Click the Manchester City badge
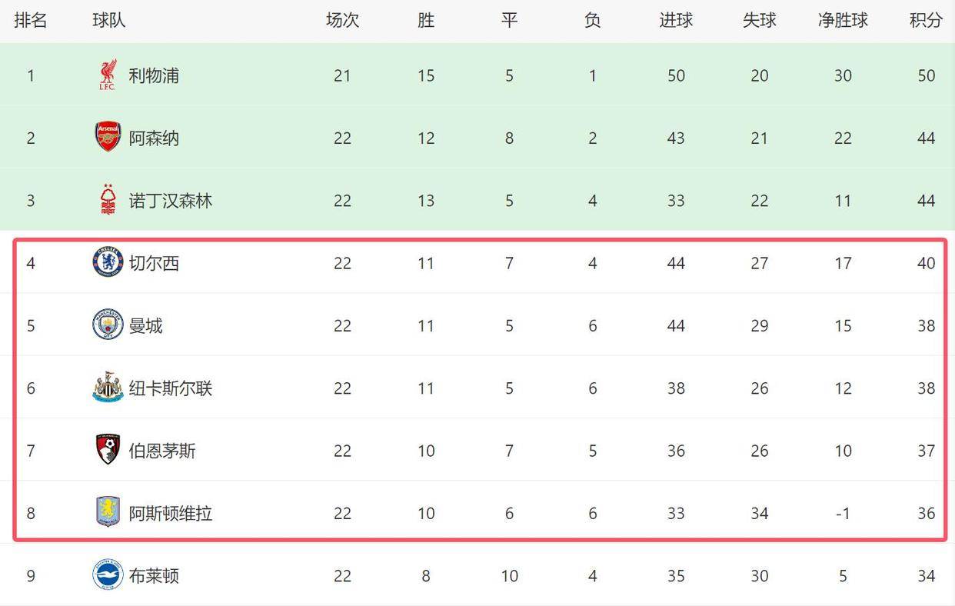This screenshot has width=955, height=606. [108, 325]
